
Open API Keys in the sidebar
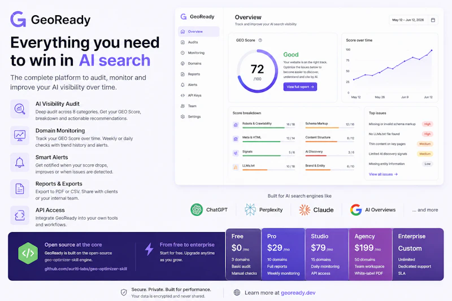click(x=199, y=95)
